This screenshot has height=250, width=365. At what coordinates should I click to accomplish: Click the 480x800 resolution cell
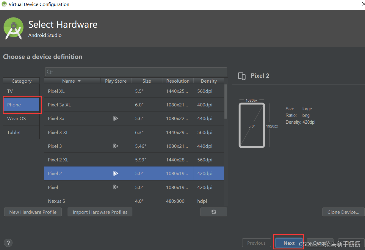(x=178, y=201)
